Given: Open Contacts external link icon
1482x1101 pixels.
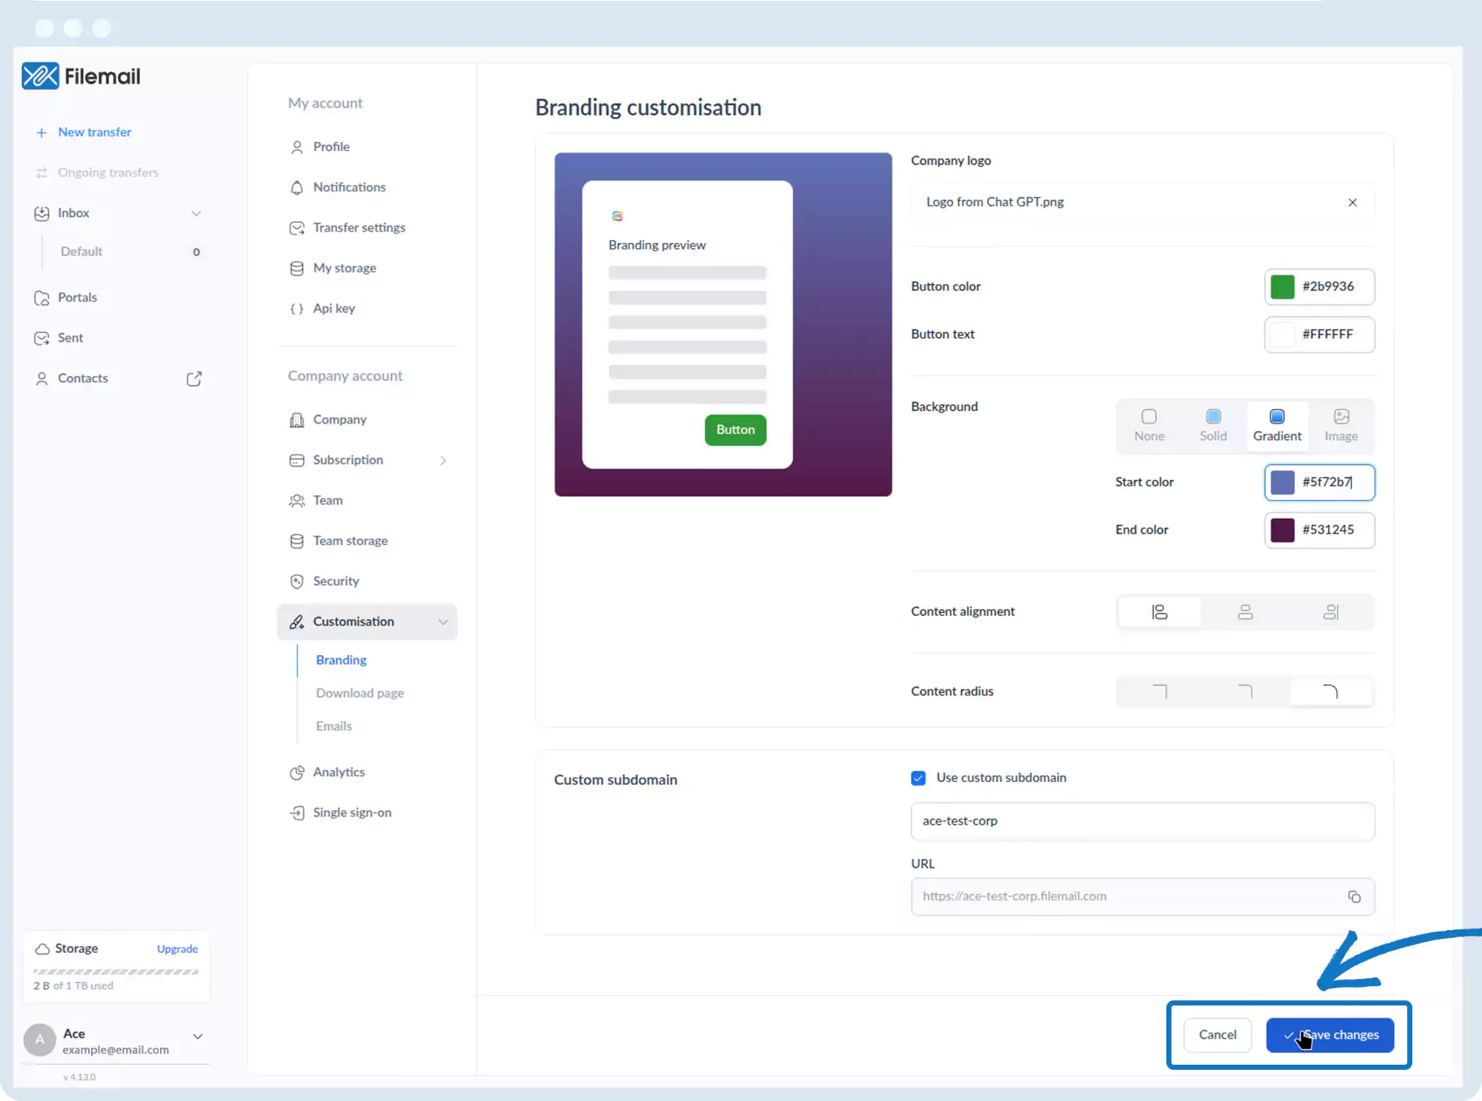Looking at the screenshot, I should click(x=194, y=378).
